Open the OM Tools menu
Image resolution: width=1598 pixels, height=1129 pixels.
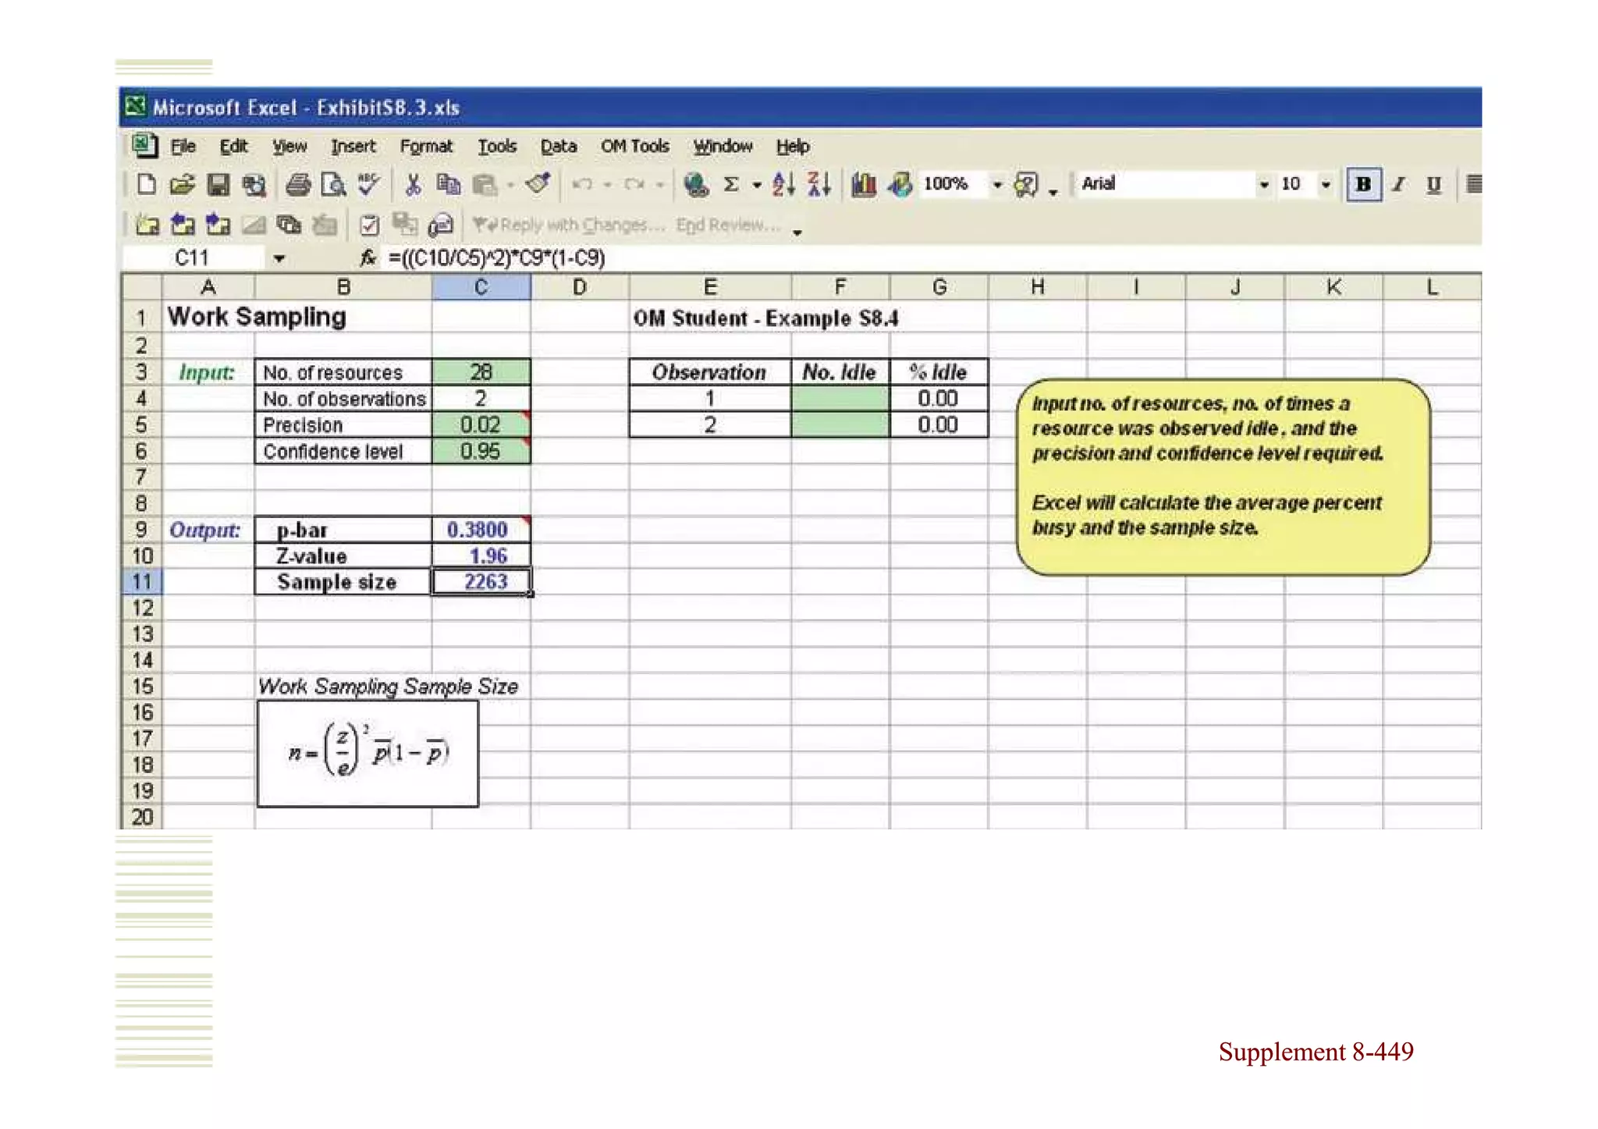click(634, 146)
